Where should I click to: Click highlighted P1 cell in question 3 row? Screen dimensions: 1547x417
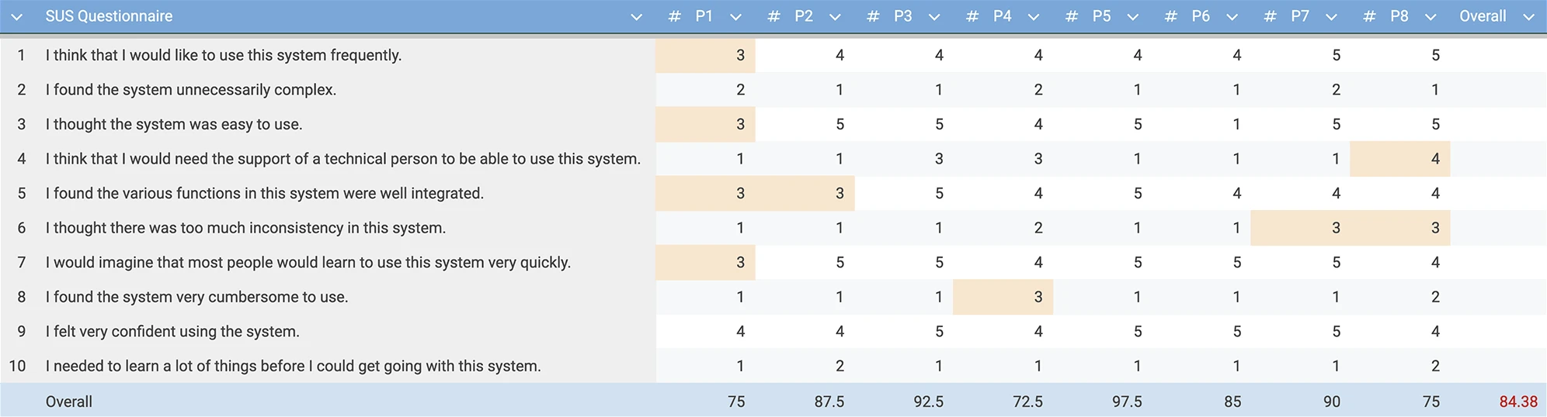coord(705,124)
